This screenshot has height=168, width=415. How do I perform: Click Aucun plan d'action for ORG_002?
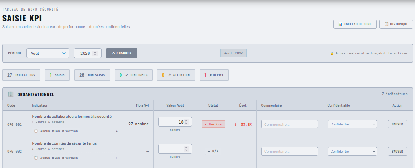coord(56,158)
